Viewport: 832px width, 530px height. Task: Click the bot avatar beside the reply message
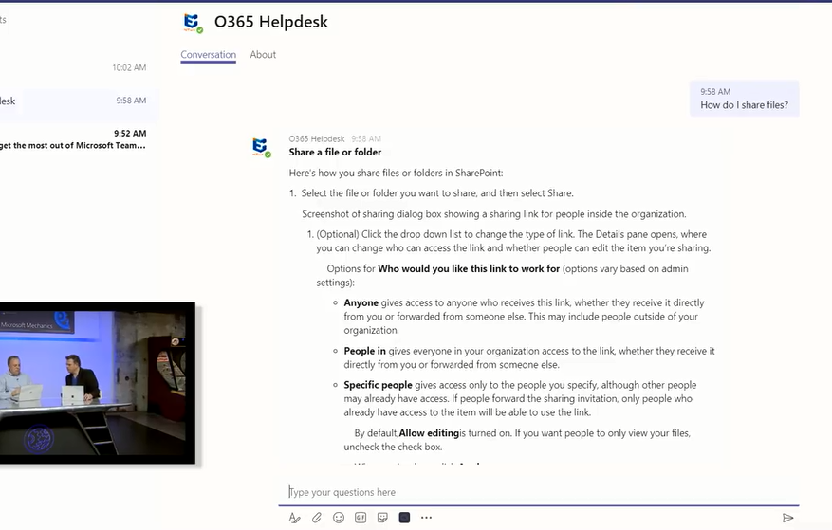261,147
